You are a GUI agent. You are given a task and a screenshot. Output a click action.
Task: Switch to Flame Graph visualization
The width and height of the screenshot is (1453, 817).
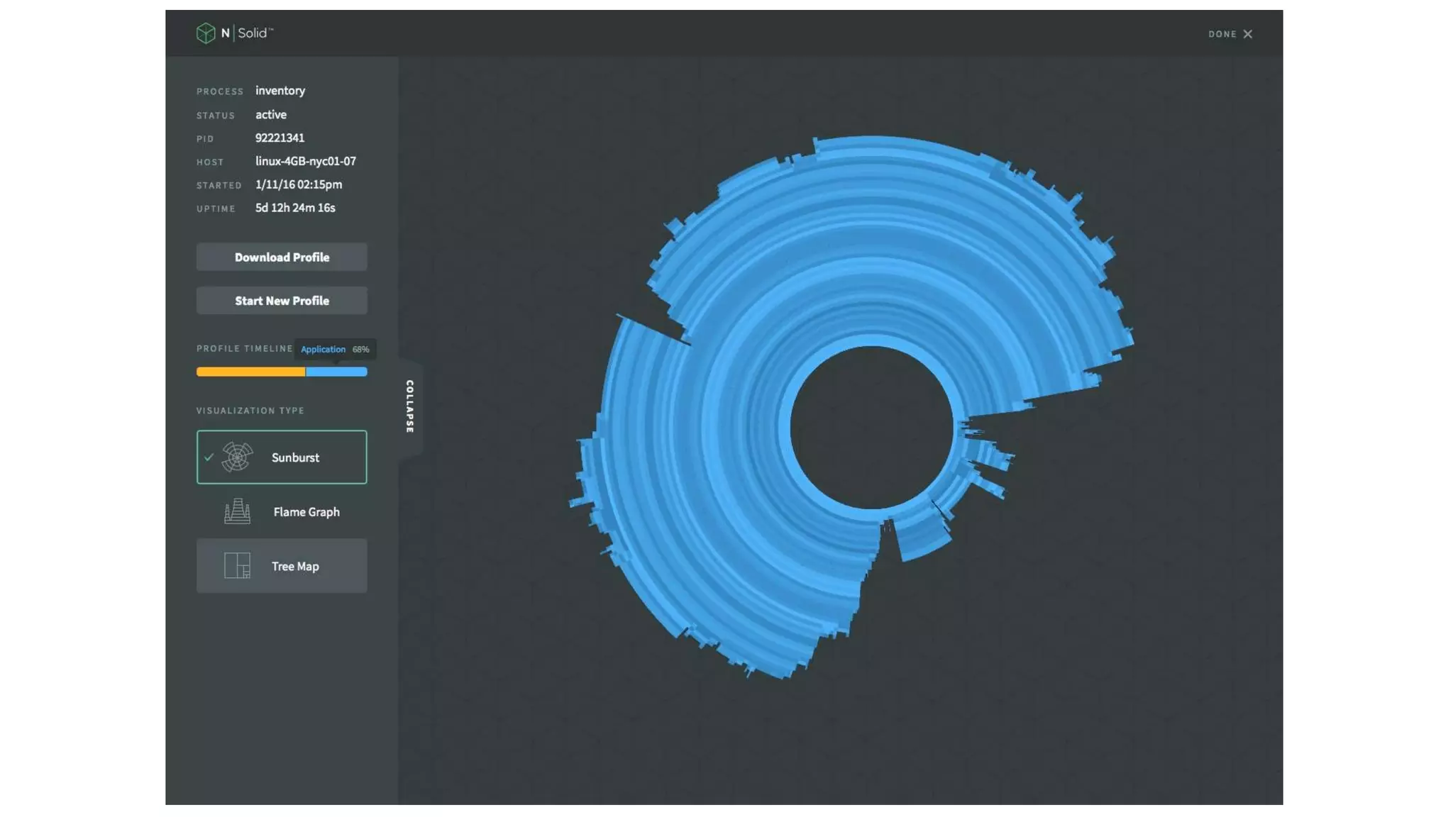tap(306, 511)
